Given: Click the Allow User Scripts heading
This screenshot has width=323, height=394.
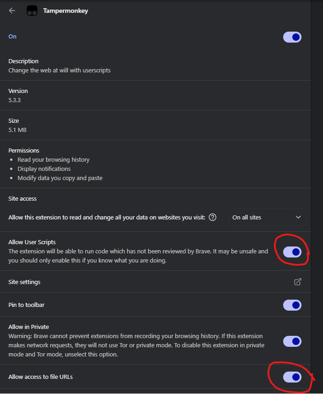Looking at the screenshot, I should pos(32,242).
